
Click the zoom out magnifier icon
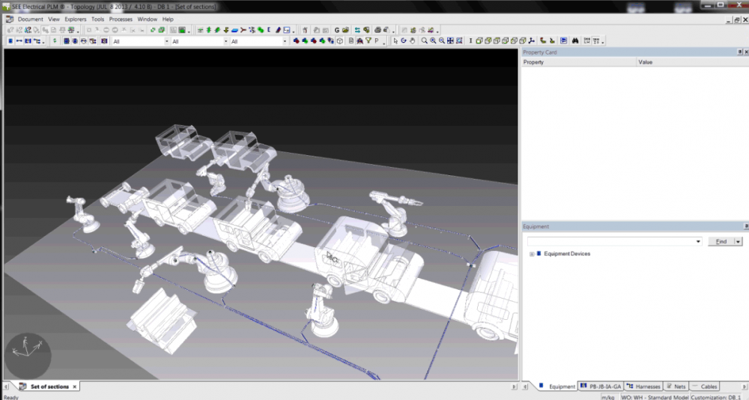pos(442,41)
